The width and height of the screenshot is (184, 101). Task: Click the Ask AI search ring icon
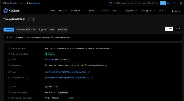111,3
